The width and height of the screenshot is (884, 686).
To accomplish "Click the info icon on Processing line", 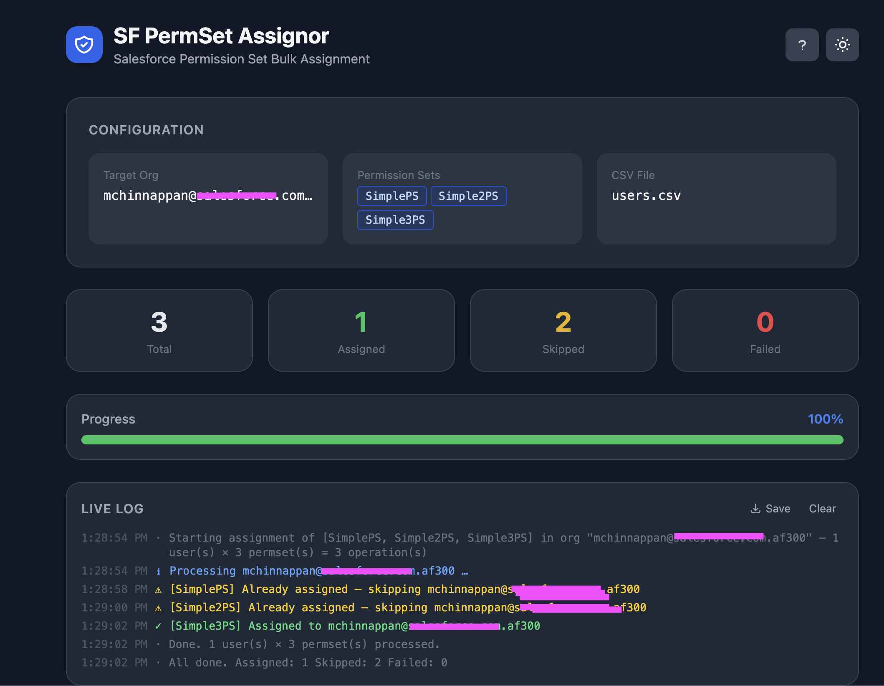I will [x=158, y=571].
